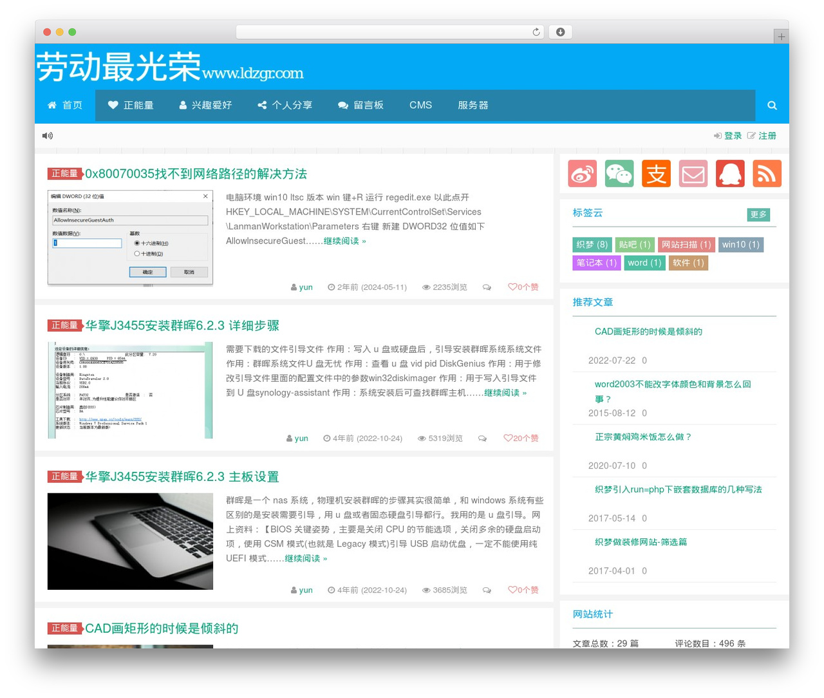The image size is (824, 698).
Task: Click the search magnifier in navigation bar
Action: click(772, 105)
